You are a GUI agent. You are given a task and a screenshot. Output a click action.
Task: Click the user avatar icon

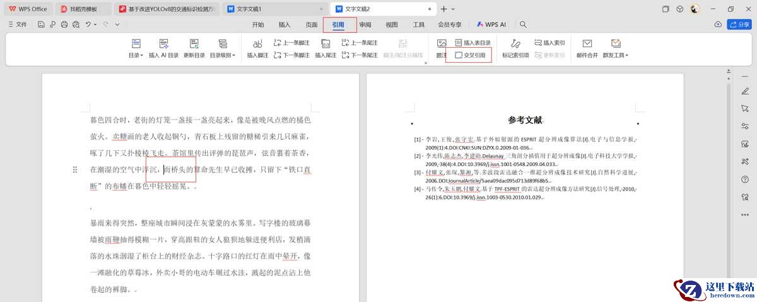(x=695, y=9)
